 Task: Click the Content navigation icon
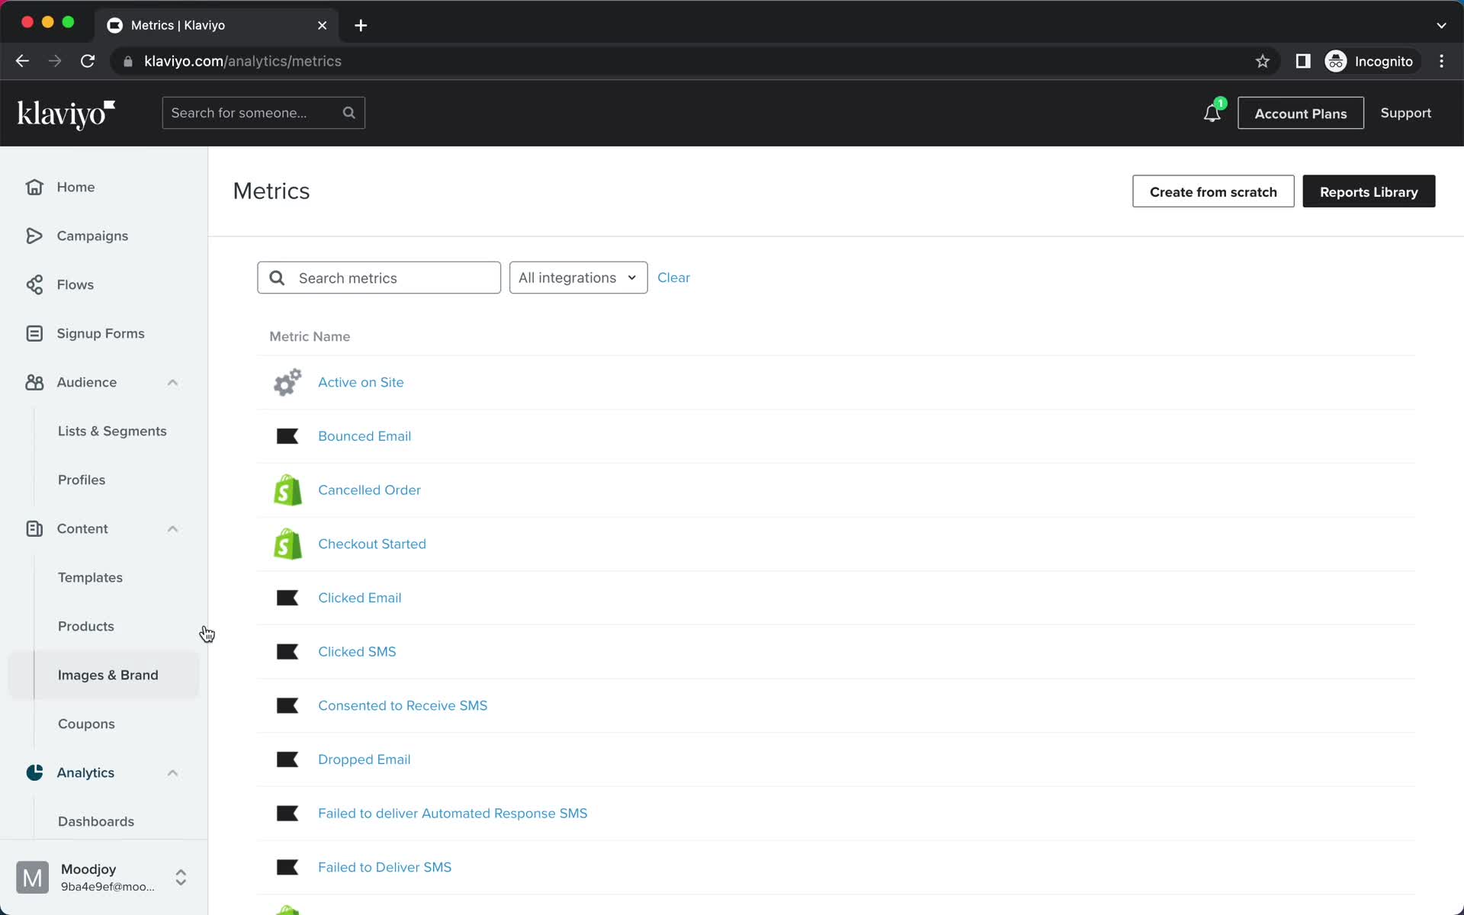34,528
